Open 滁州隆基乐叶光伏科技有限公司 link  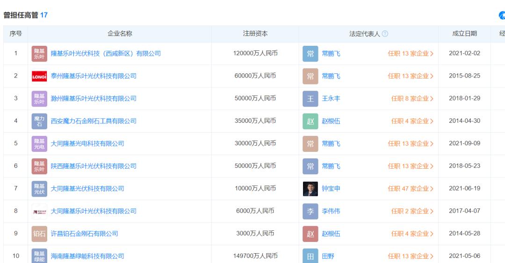coord(94,99)
